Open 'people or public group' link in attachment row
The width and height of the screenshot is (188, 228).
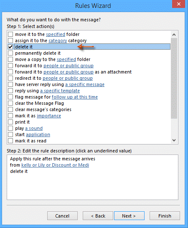69,72
